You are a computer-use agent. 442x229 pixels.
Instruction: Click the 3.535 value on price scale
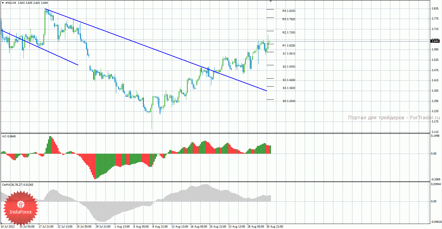(435, 60)
